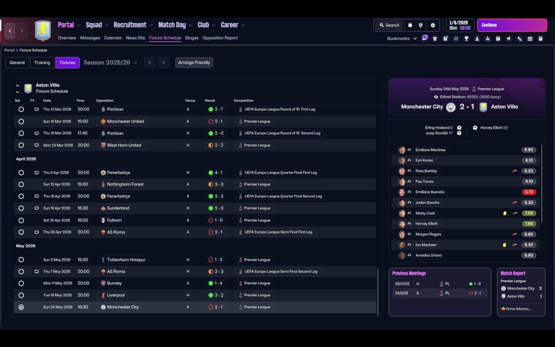Viewport: 555px width, 347px height.
Task: Click Emiliano Martinez's face portrait
Action: pyautogui.click(x=402, y=150)
